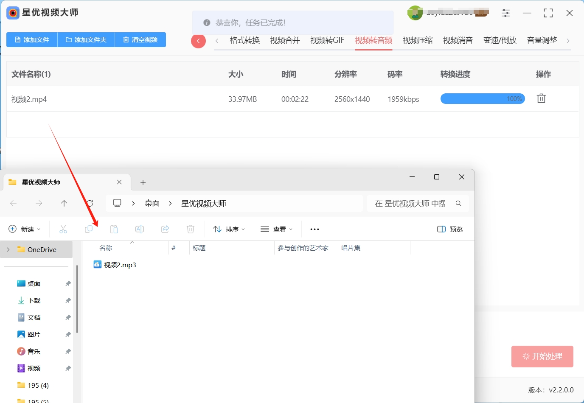Screen dimensions: 584x403
Task: Open the 查看 view dropdown
Action: pyautogui.click(x=277, y=229)
